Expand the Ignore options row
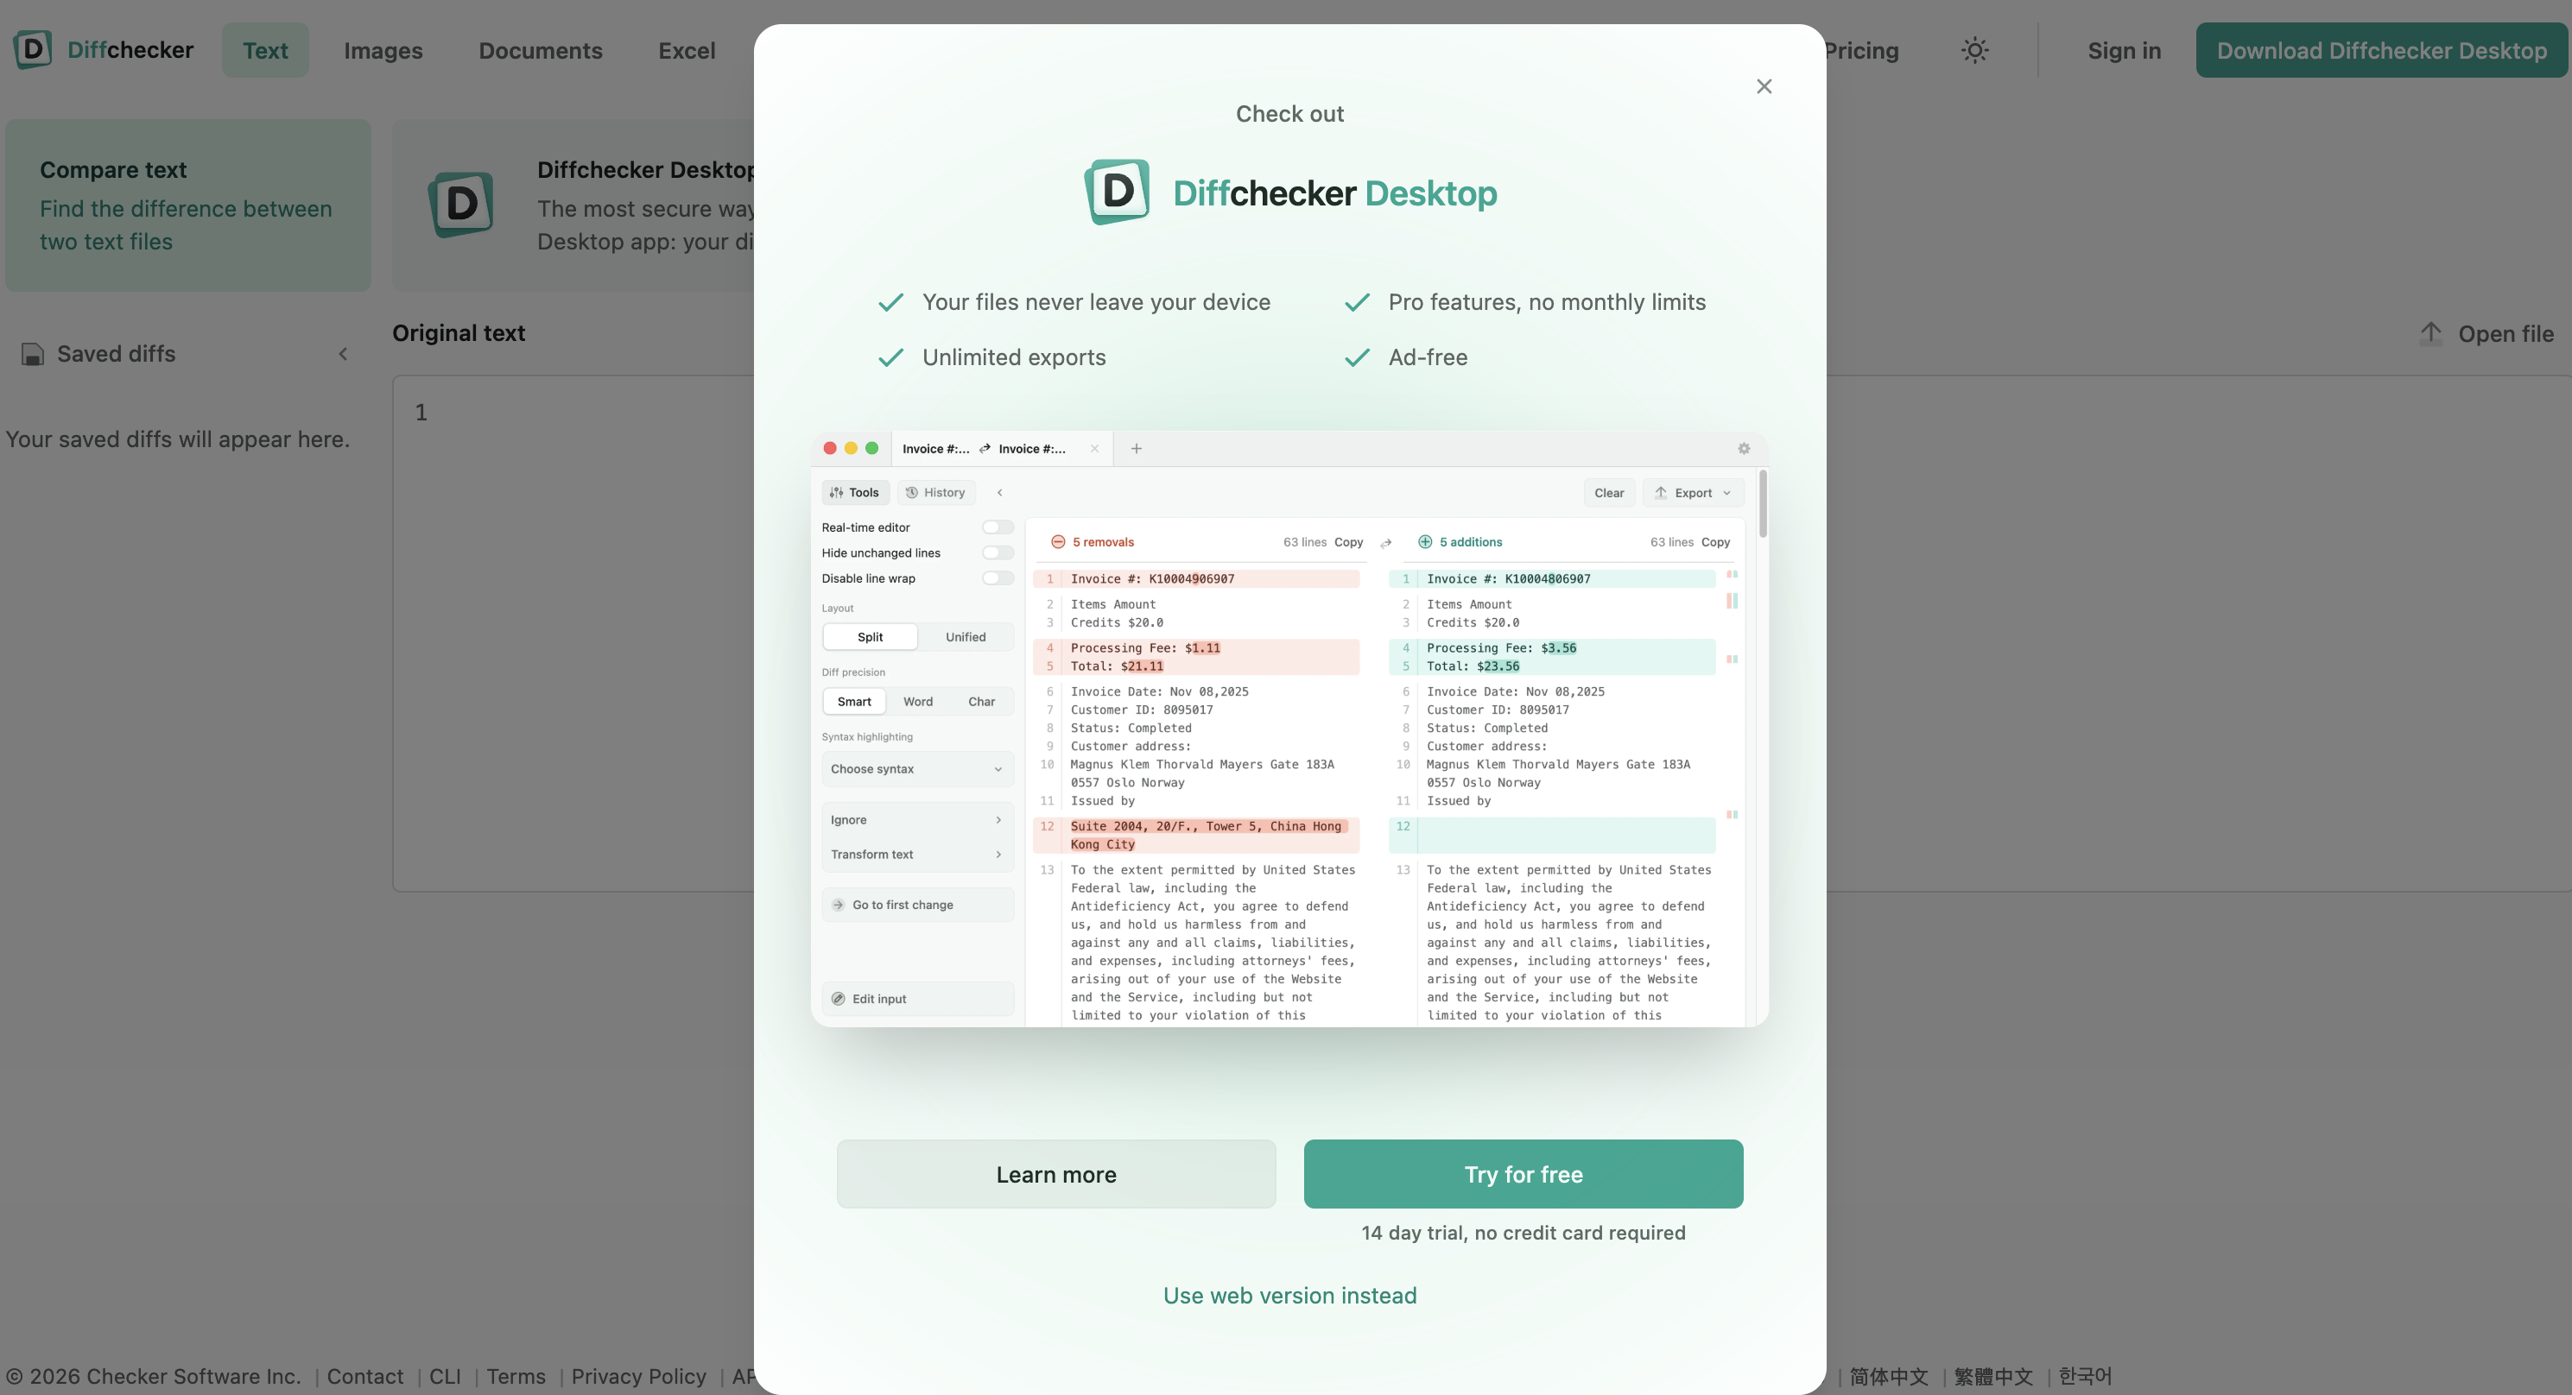This screenshot has width=2572, height=1395. coord(917,820)
